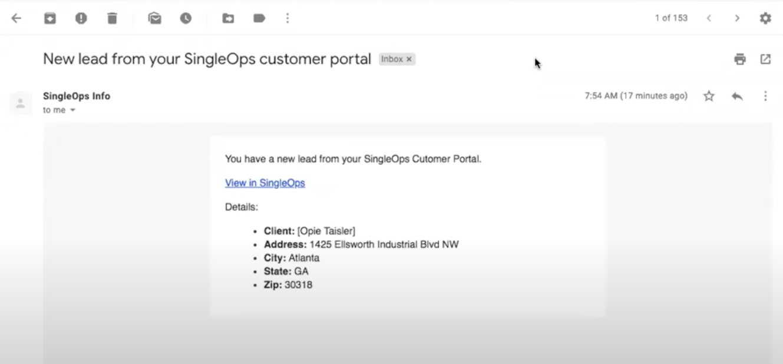The width and height of the screenshot is (783, 364).
Task: Report this email as spam
Action: (81, 18)
